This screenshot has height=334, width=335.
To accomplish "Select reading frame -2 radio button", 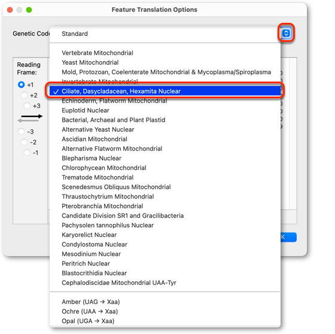I will [24, 142].
